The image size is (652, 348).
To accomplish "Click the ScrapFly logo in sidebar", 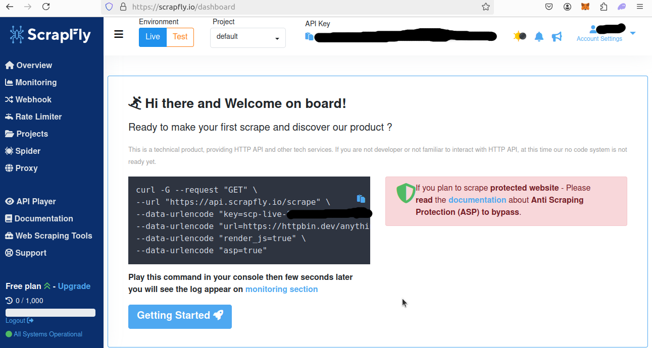I will (51, 34).
